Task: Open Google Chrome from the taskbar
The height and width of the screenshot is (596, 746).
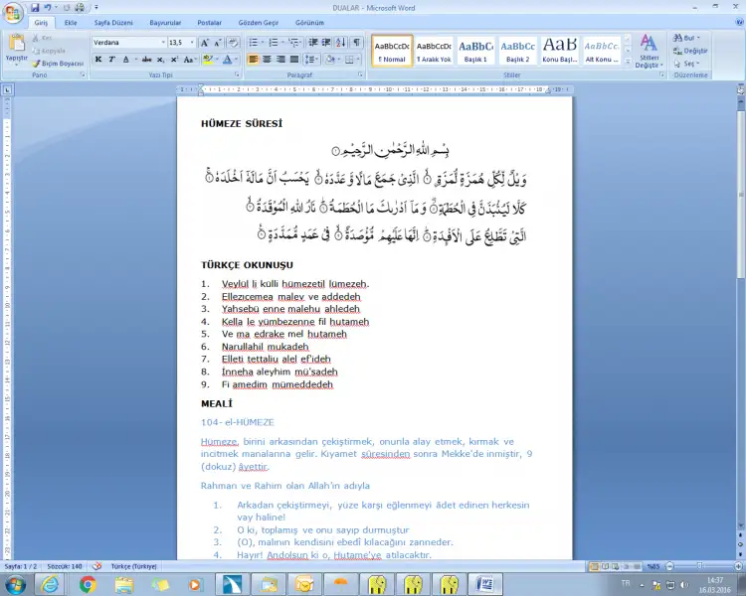Action: pyautogui.click(x=87, y=584)
